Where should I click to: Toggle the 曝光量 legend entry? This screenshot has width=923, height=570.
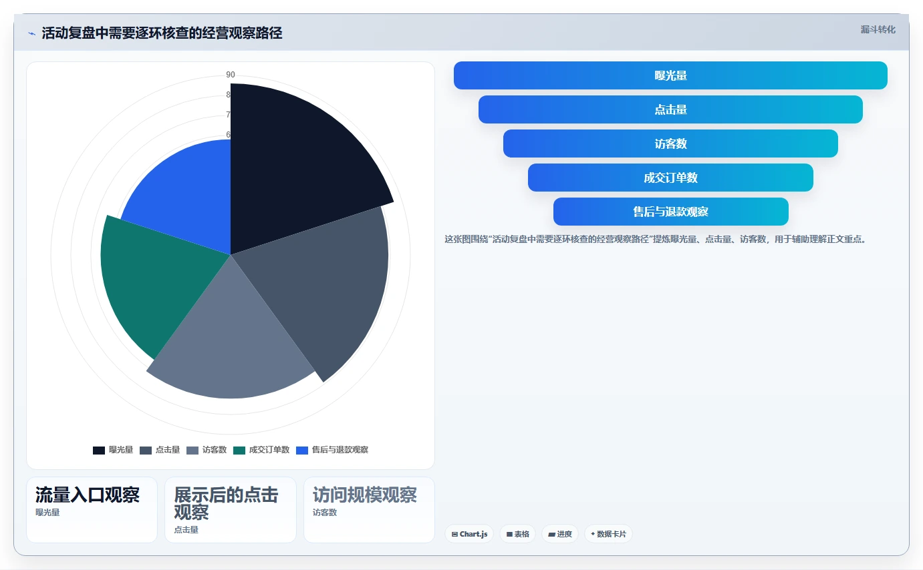pos(113,450)
